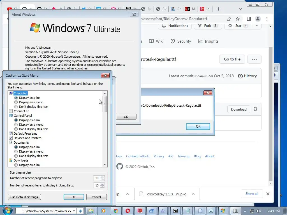Select Control Panel Don't display this item
This screenshot has width=287, height=215.
pos(31,129)
